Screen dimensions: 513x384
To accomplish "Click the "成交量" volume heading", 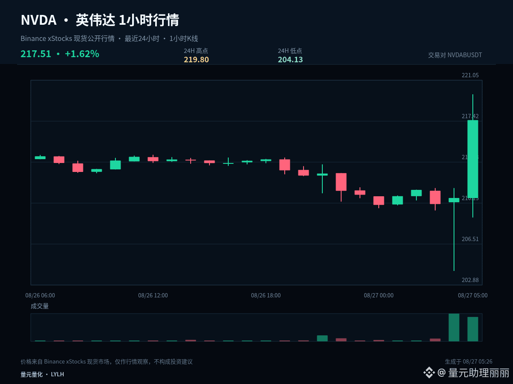I will (40, 306).
